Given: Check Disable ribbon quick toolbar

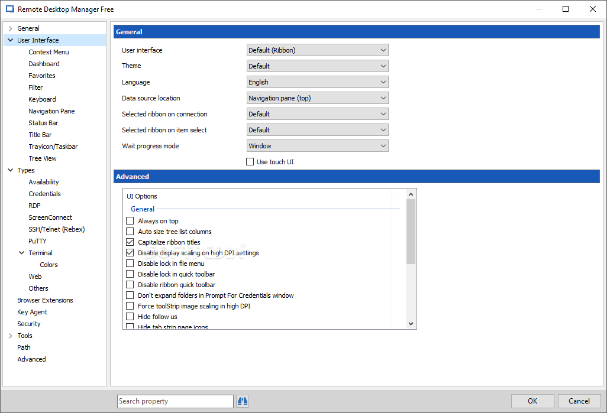Looking at the screenshot, I should (130, 285).
